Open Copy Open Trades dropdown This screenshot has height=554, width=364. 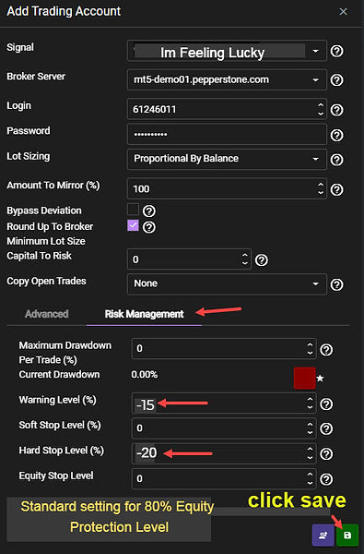[227, 283]
